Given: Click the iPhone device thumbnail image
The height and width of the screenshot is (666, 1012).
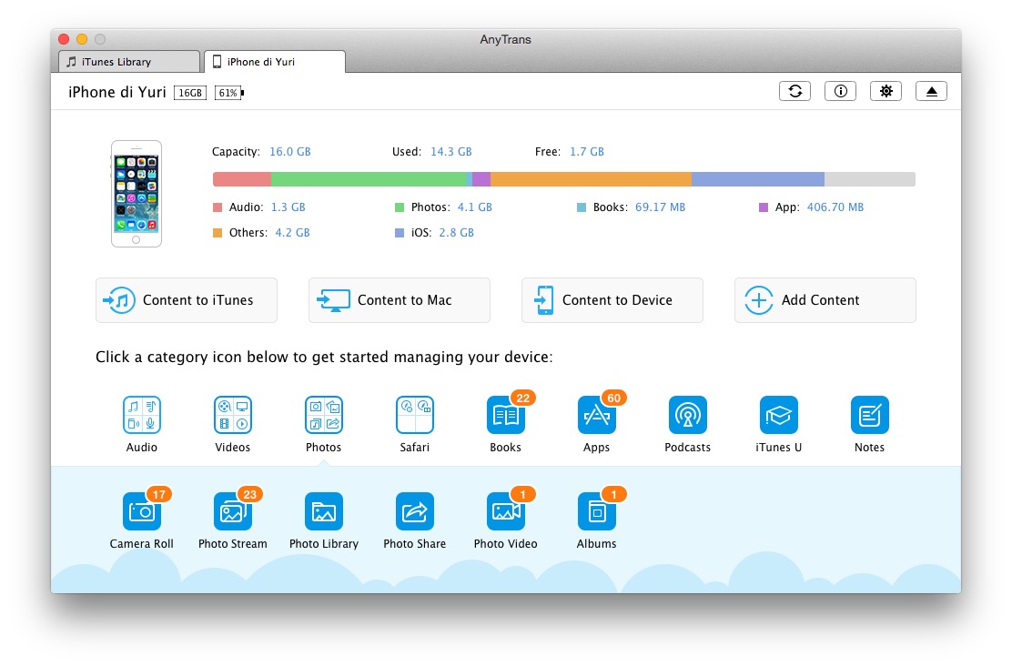Looking at the screenshot, I should pyautogui.click(x=137, y=194).
